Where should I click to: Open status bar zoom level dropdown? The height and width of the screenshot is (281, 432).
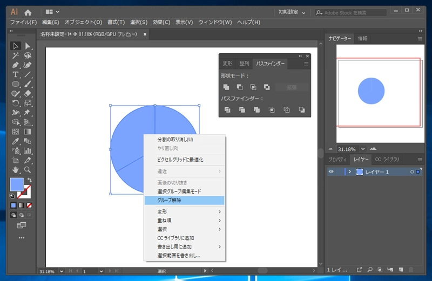[x=62, y=271]
